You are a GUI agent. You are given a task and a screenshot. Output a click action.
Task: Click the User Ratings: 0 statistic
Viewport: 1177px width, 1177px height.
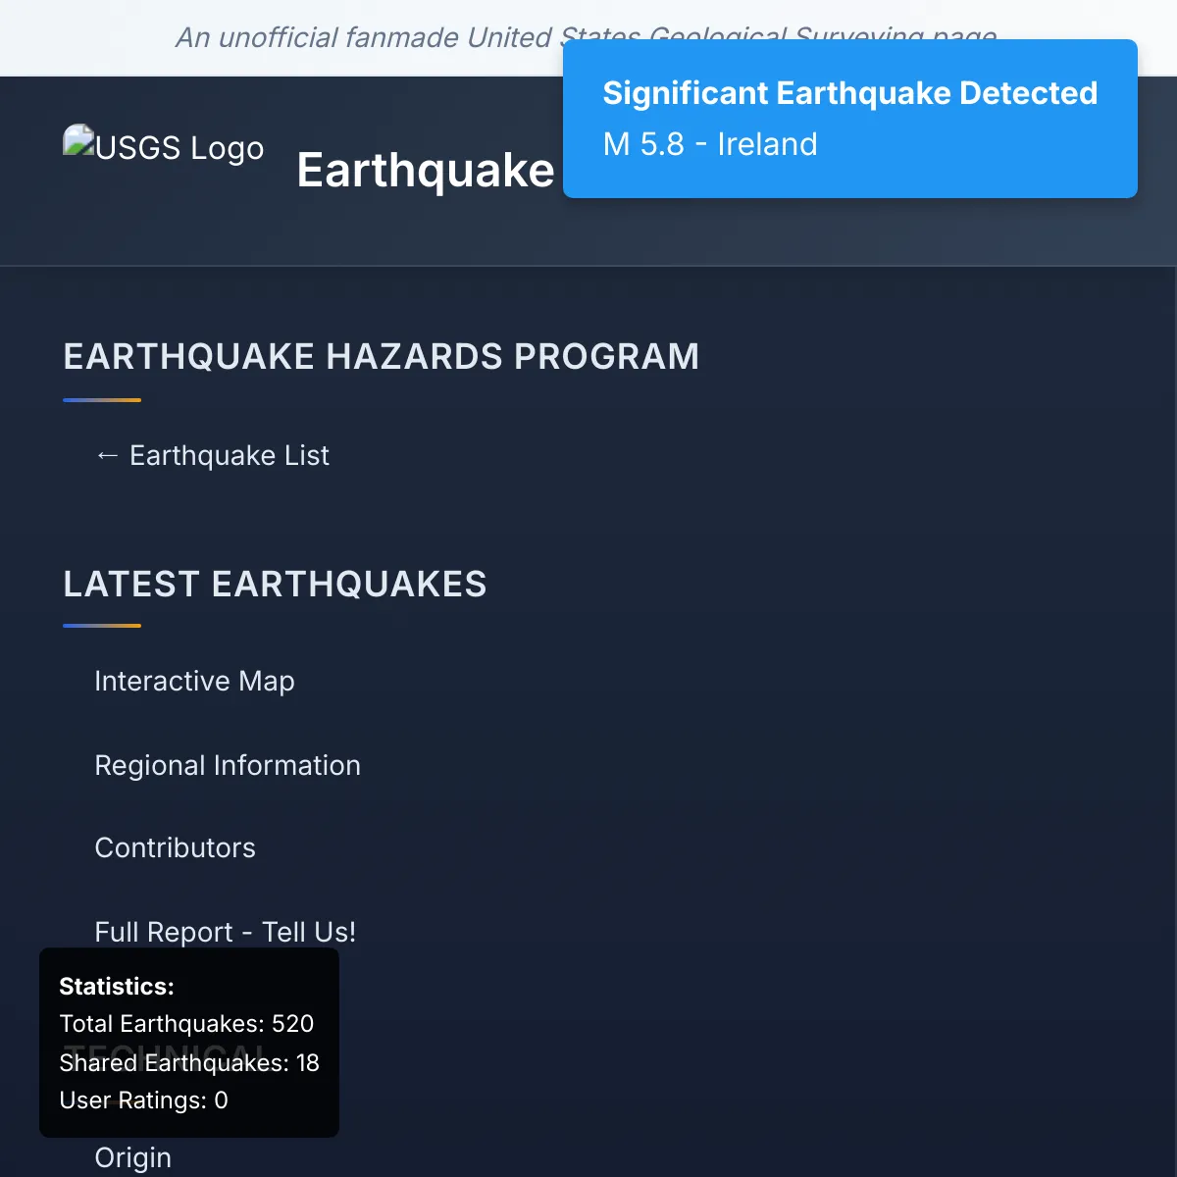143,1100
